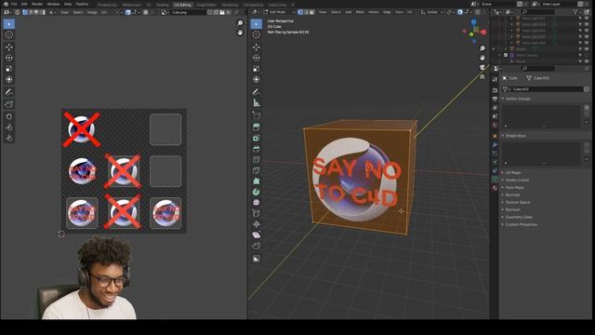The width and height of the screenshot is (595, 335).
Task: Choose the Move tool in 3D viewport toolbar
Action: point(257,47)
